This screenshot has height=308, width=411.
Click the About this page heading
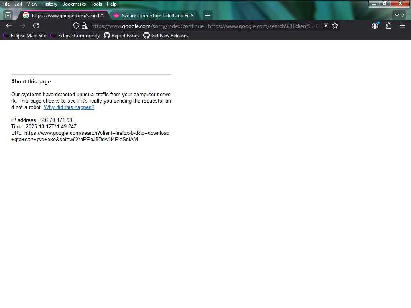click(x=31, y=82)
